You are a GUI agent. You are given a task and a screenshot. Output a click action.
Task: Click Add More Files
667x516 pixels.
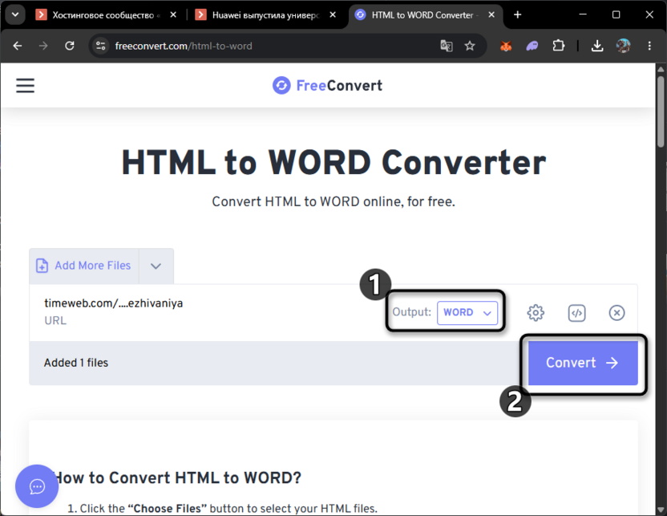click(84, 266)
